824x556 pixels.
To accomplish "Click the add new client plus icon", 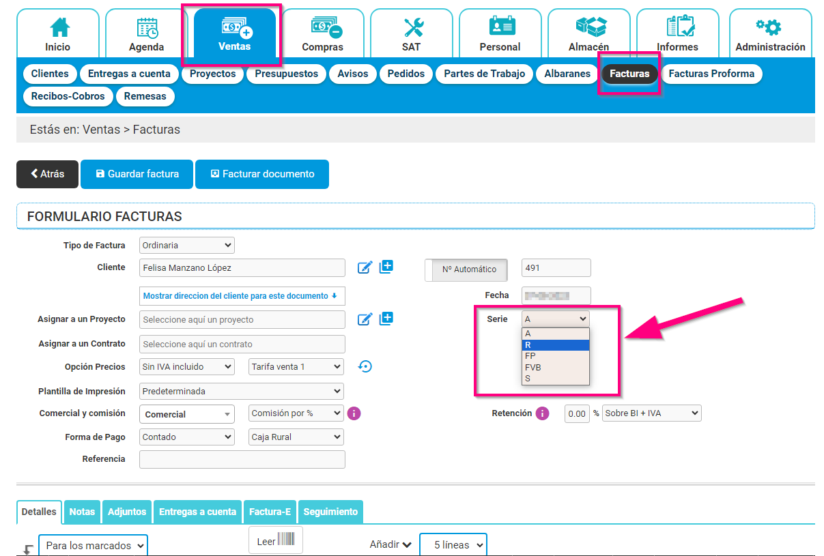I will tap(386, 267).
